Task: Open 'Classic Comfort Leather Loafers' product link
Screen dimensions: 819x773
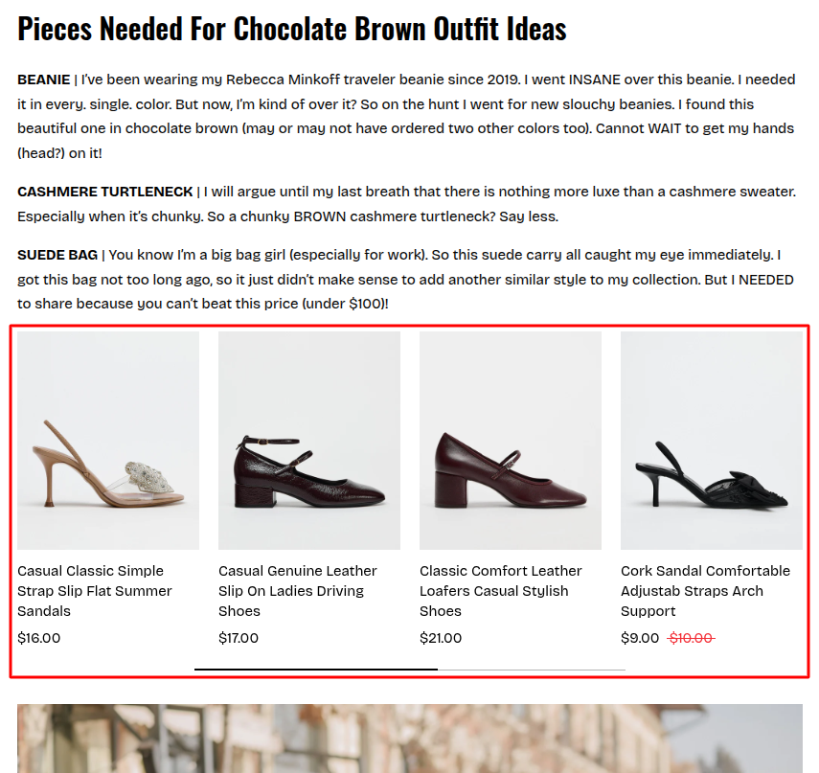Action: tap(500, 590)
